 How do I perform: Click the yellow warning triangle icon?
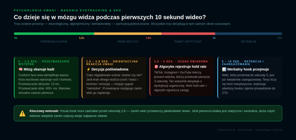click(22, 113)
